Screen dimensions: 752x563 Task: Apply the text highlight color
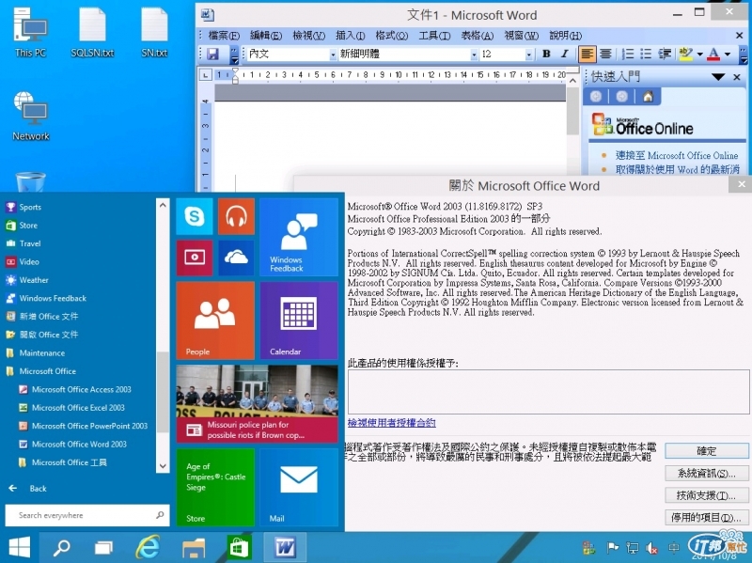coord(686,55)
